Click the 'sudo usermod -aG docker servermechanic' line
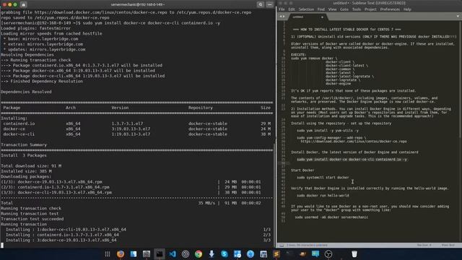This screenshot has height=260, width=462. pos(331,217)
